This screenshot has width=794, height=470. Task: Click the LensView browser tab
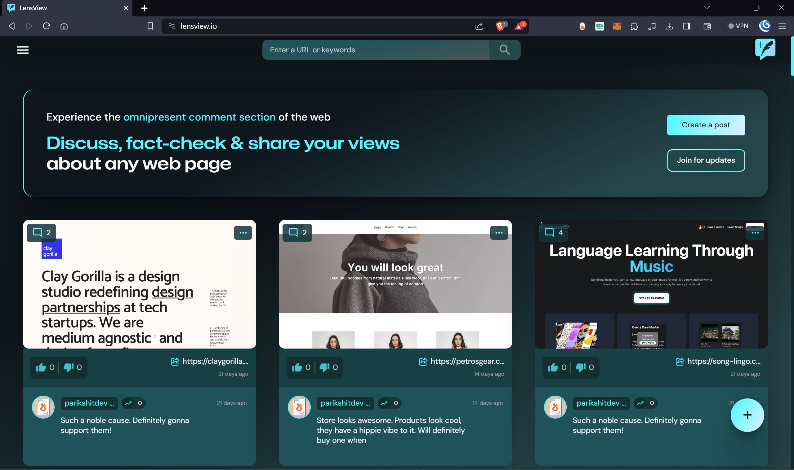tap(67, 8)
